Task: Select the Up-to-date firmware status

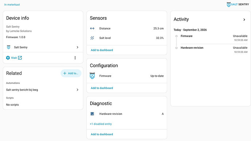Action: pyautogui.click(x=157, y=76)
